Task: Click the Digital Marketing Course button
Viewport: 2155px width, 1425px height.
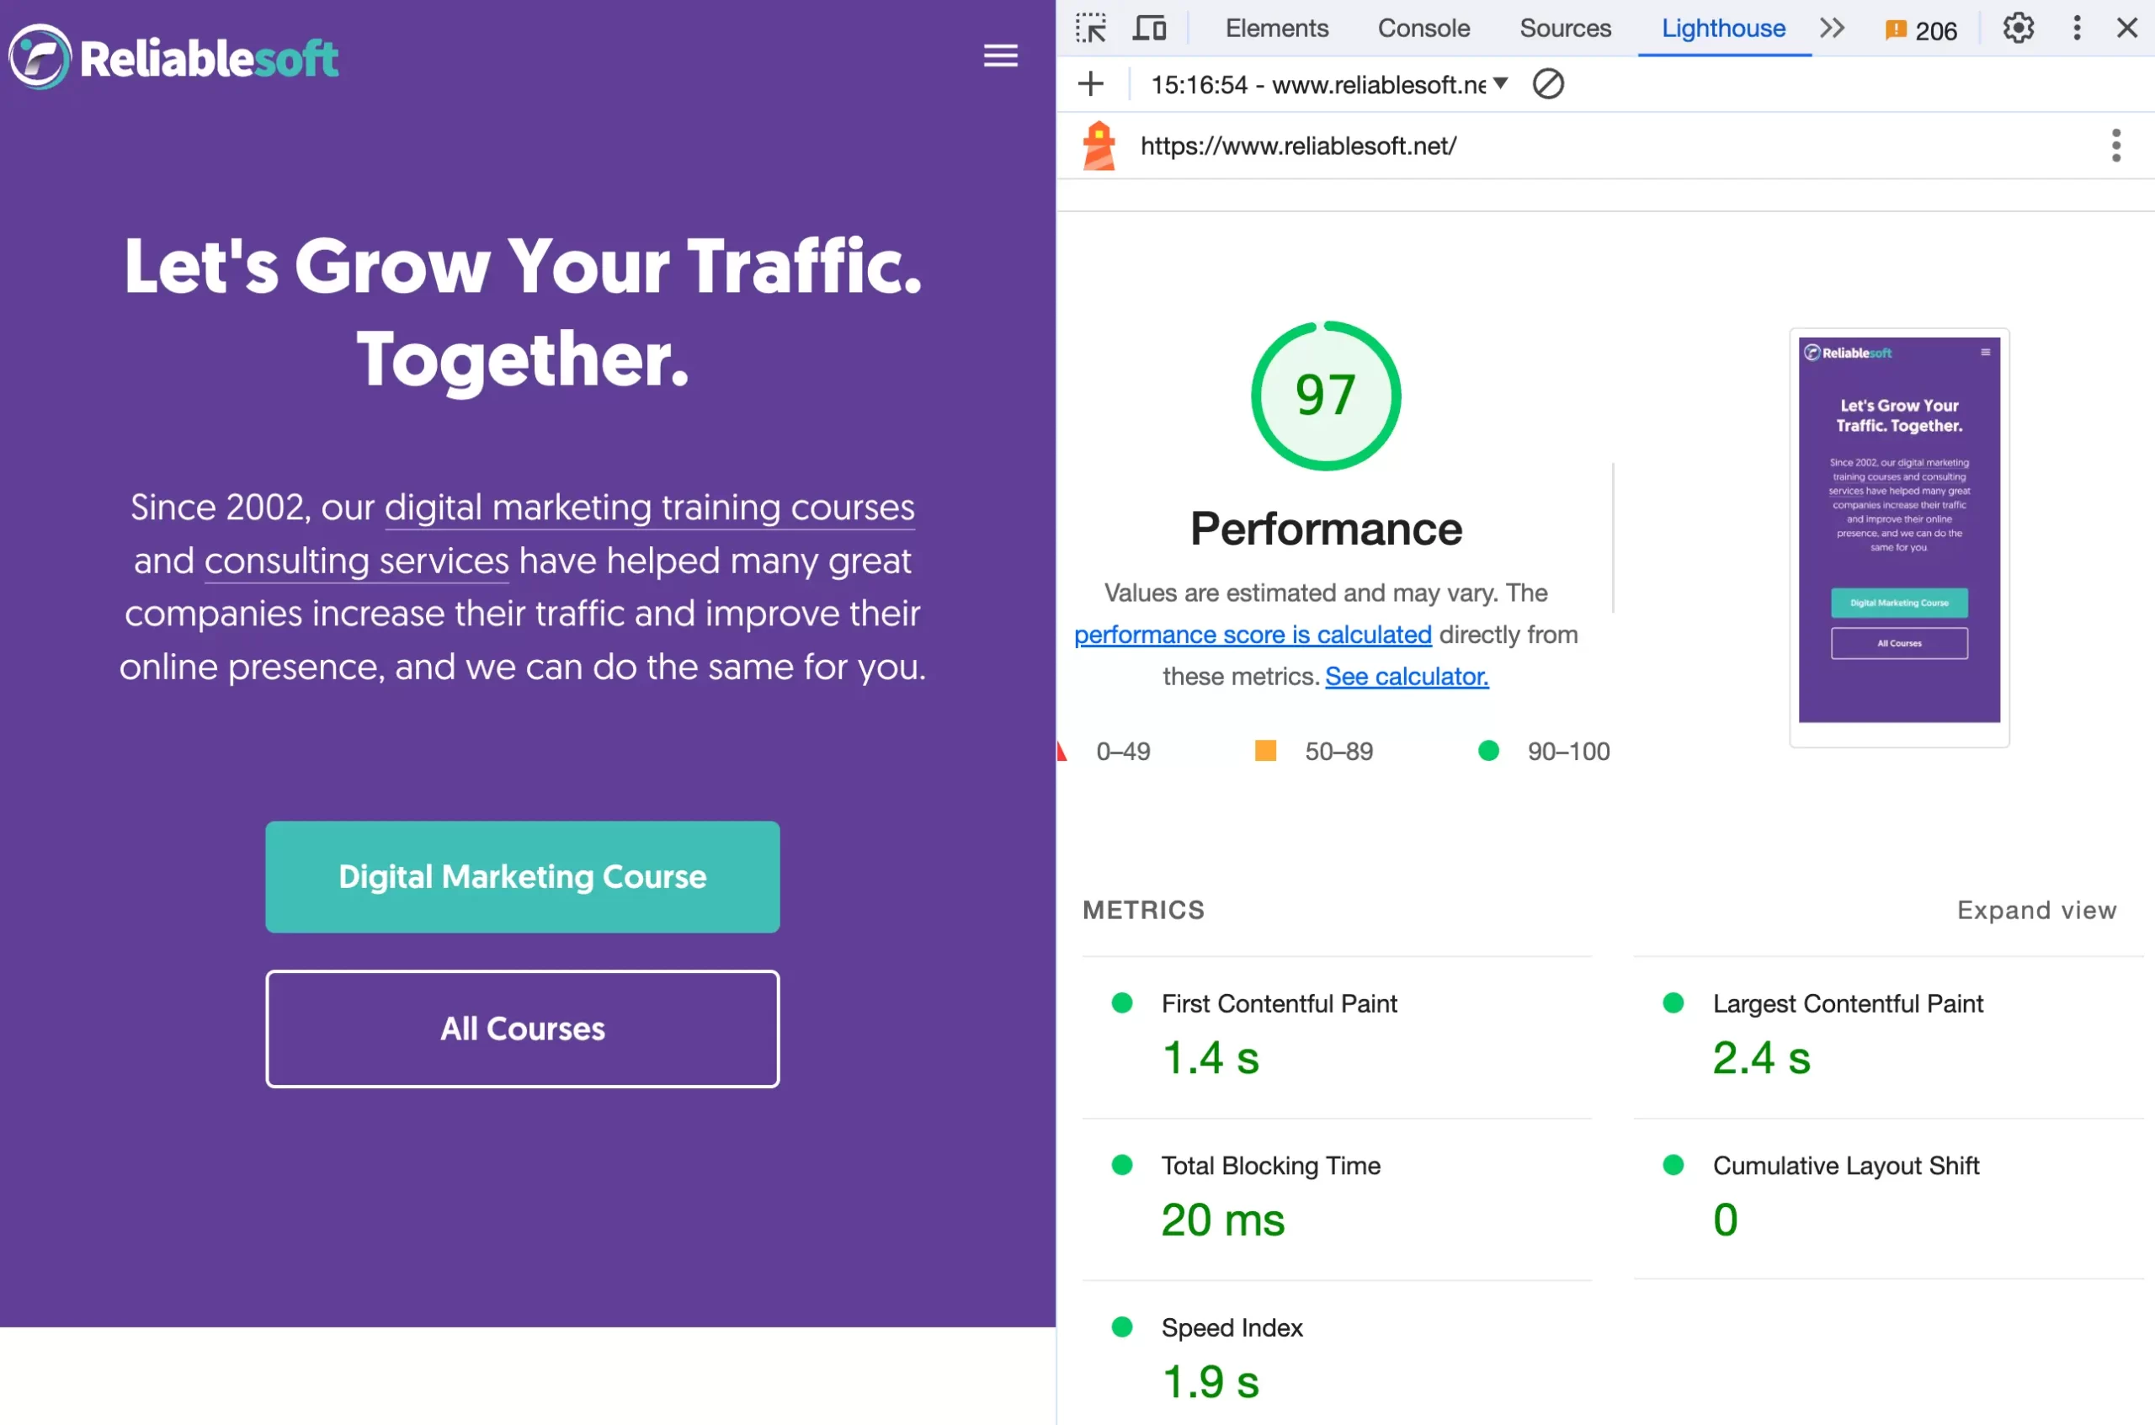Action: pyautogui.click(x=524, y=876)
